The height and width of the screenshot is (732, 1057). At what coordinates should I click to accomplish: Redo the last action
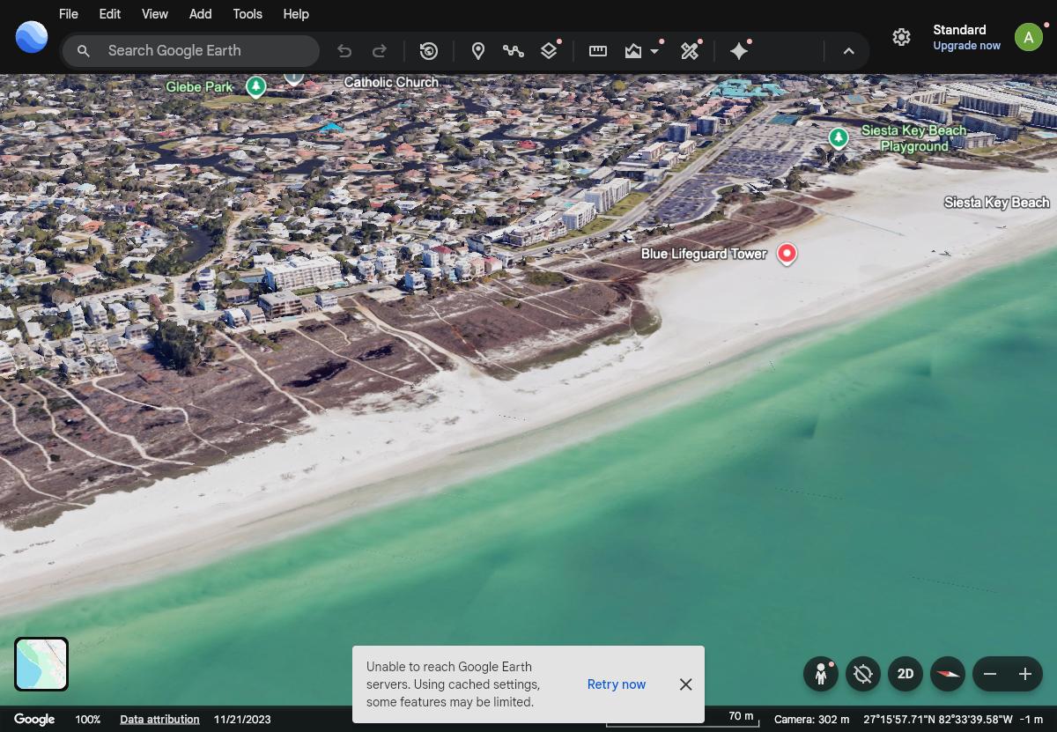click(x=380, y=51)
